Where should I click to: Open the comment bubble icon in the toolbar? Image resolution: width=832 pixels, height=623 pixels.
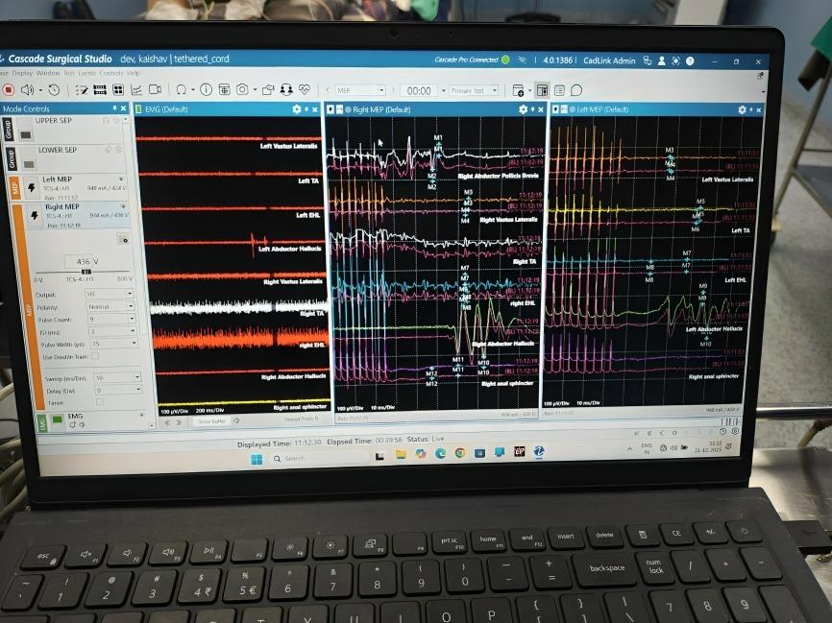coord(576,90)
